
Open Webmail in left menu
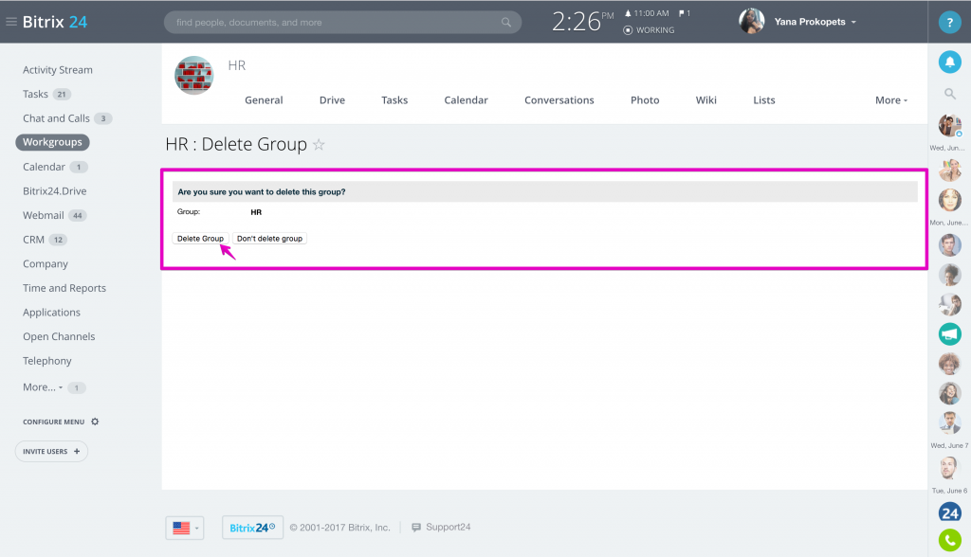coord(44,215)
